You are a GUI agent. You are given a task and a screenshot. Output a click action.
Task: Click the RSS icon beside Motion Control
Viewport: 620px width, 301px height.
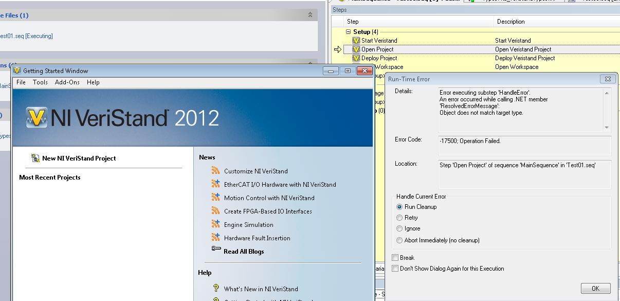click(x=216, y=198)
